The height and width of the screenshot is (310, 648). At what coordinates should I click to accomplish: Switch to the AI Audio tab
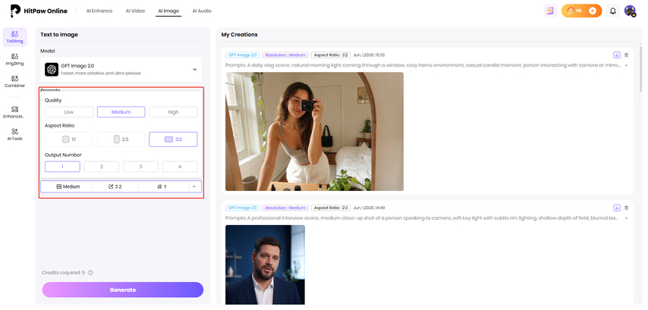202,11
